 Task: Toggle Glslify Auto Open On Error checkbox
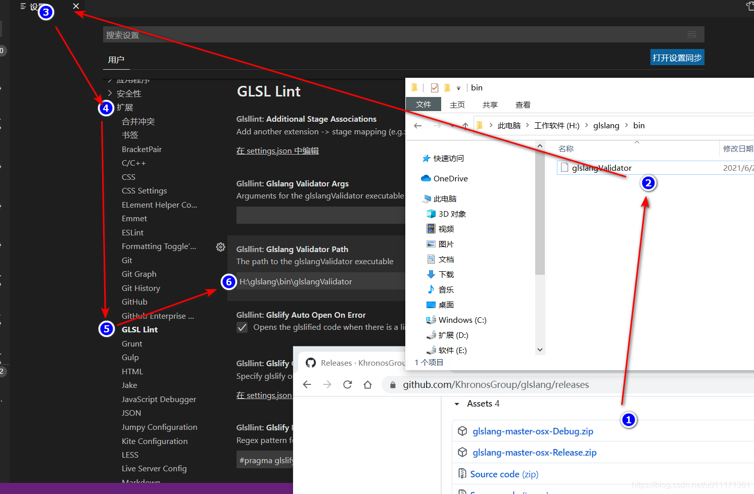(242, 327)
